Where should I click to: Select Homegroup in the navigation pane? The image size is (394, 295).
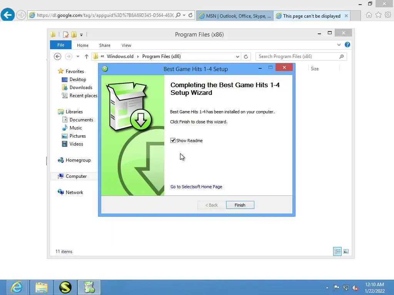(x=78, y=160)
